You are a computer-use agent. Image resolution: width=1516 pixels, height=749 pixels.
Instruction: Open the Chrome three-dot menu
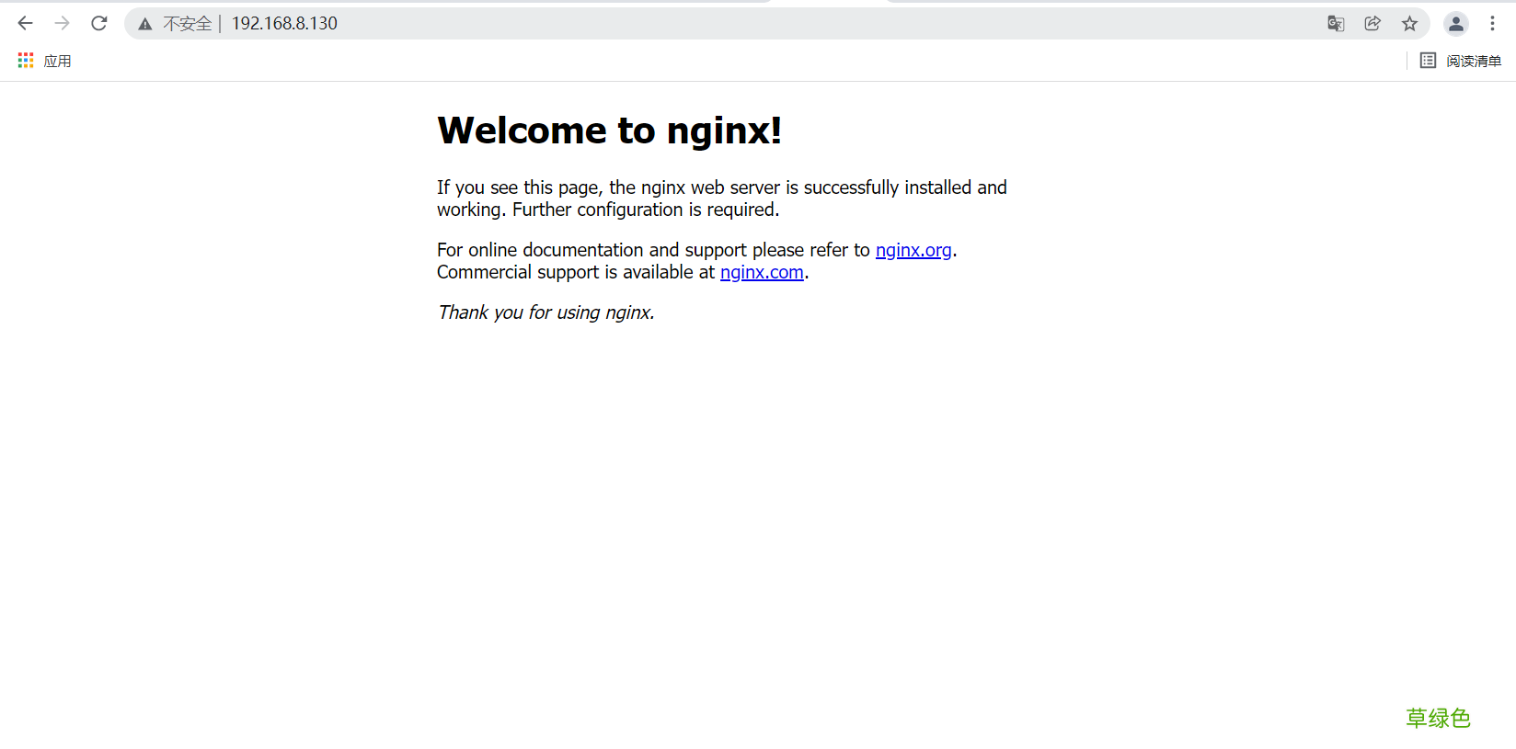tap(1492, 24)
